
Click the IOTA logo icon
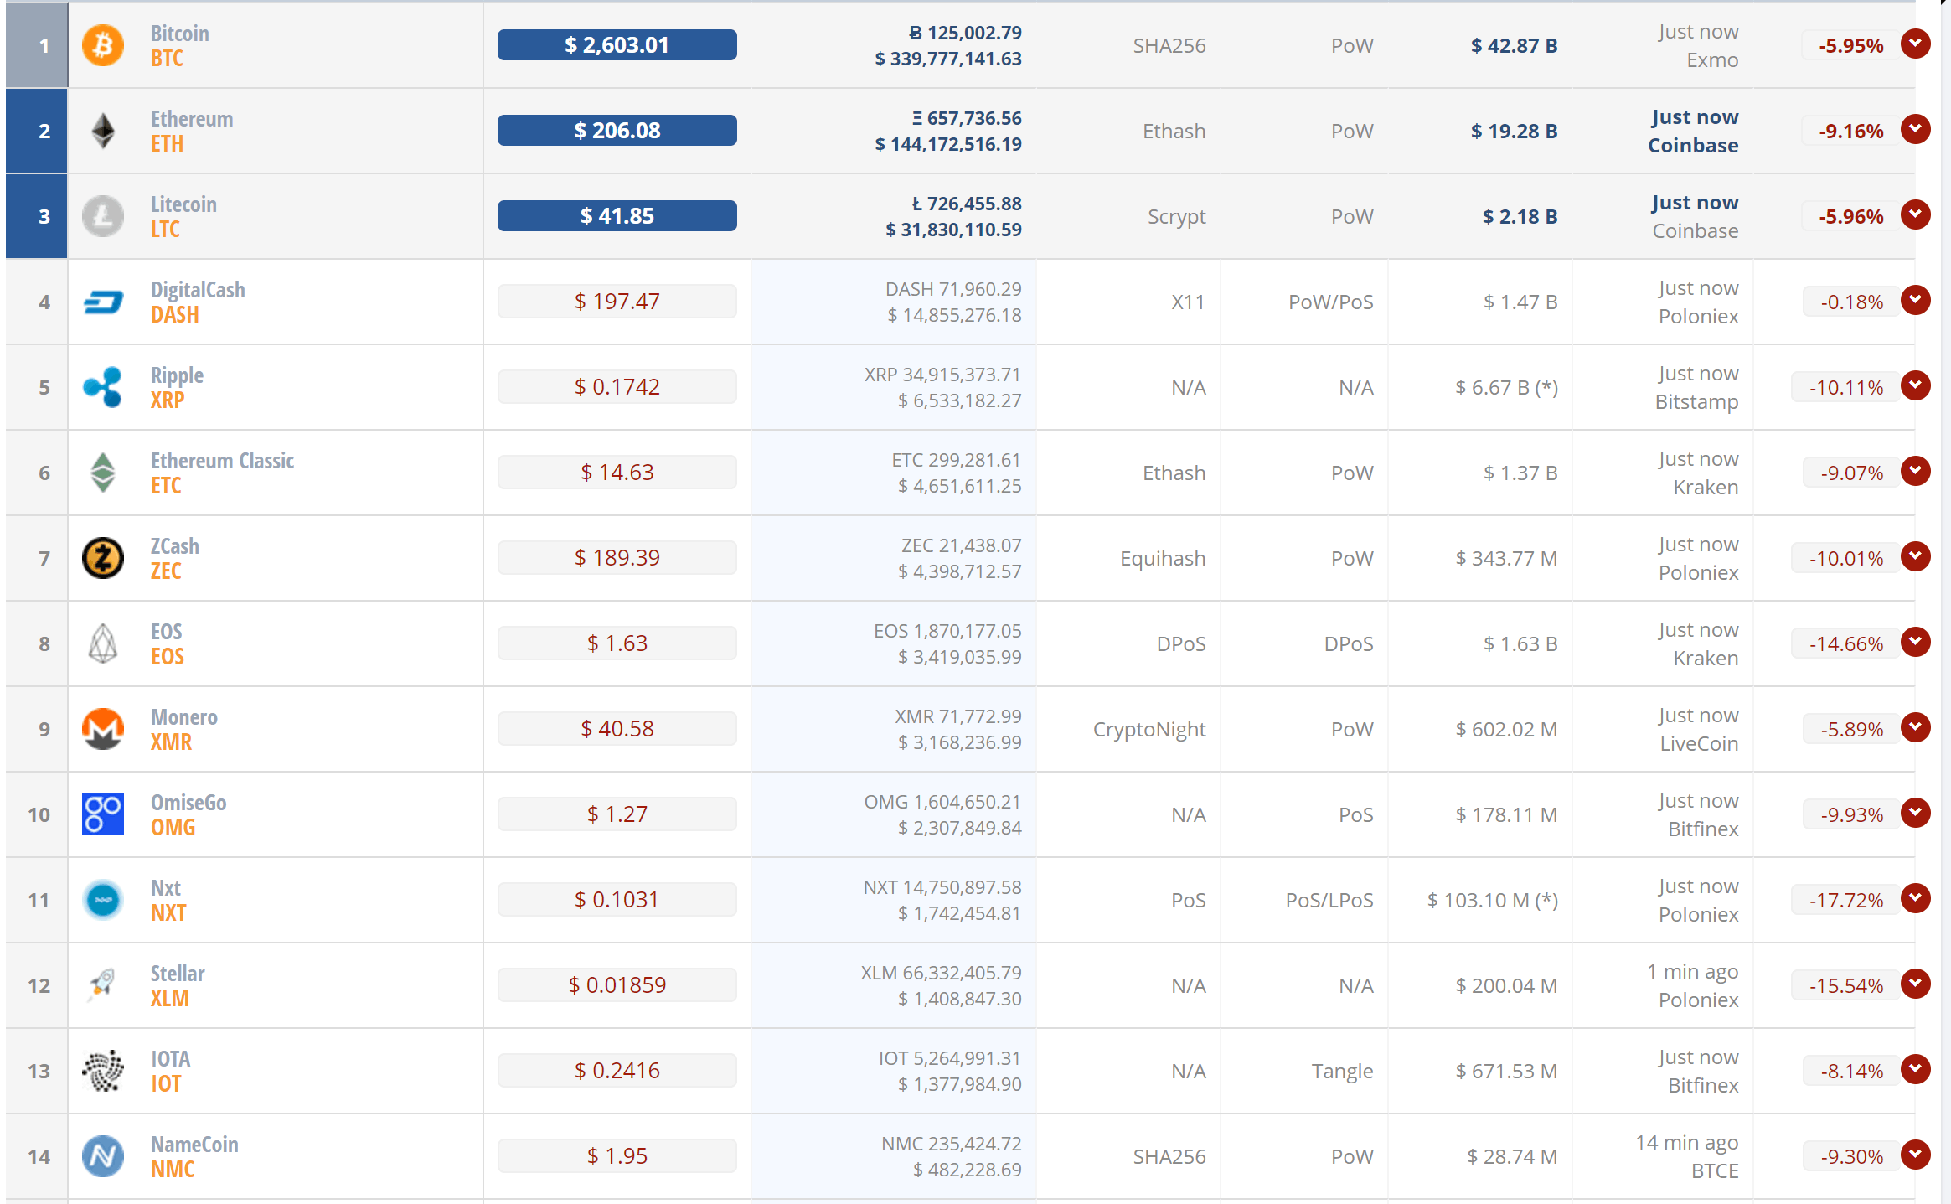(x=103, y=1071)
